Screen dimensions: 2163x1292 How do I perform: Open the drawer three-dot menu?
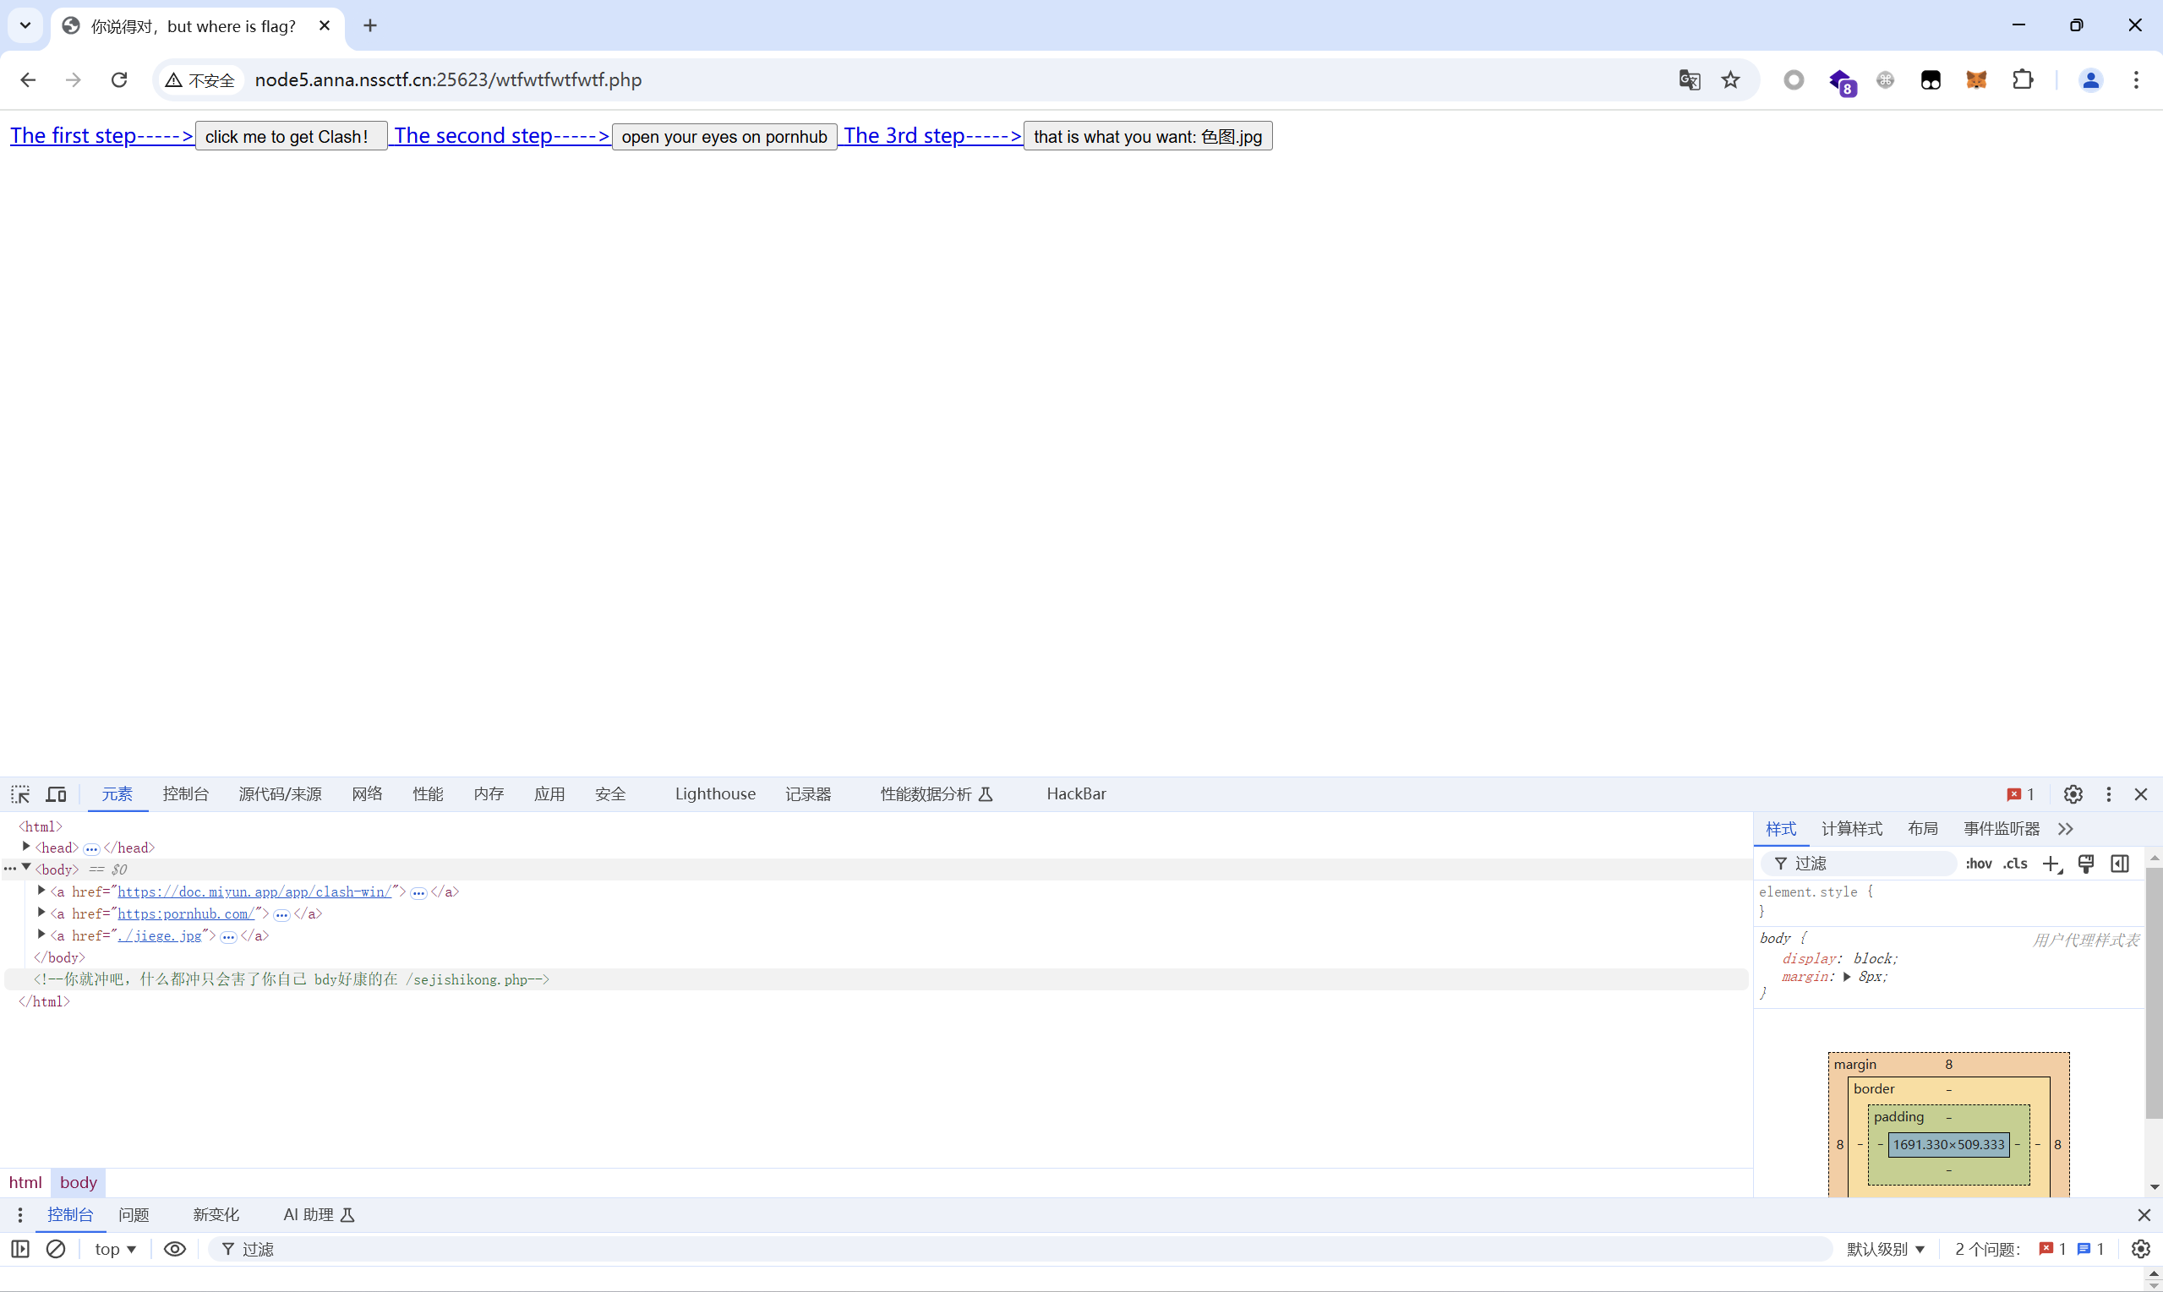[x=20, y=1215]
